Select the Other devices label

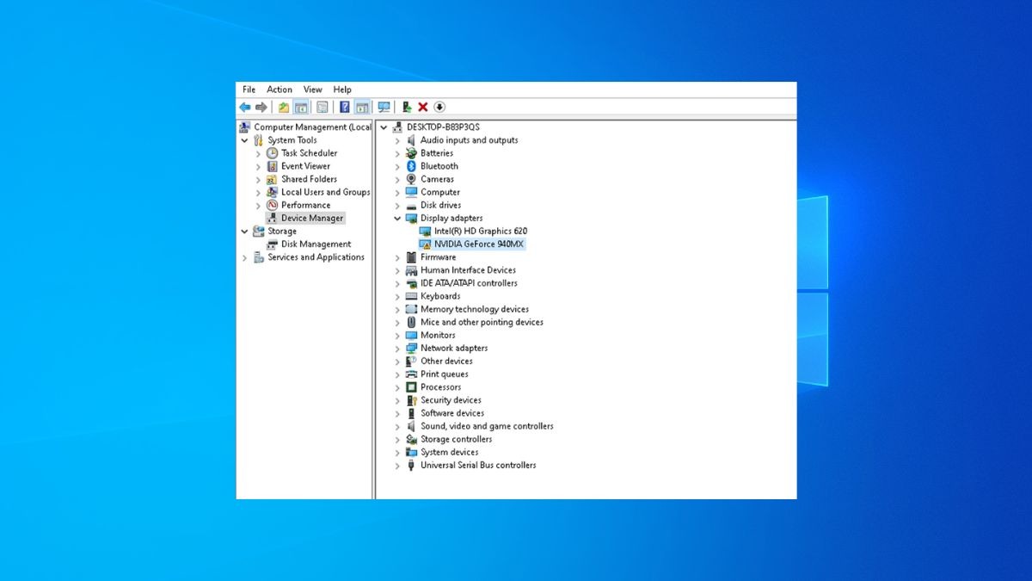tap(446, 362)
